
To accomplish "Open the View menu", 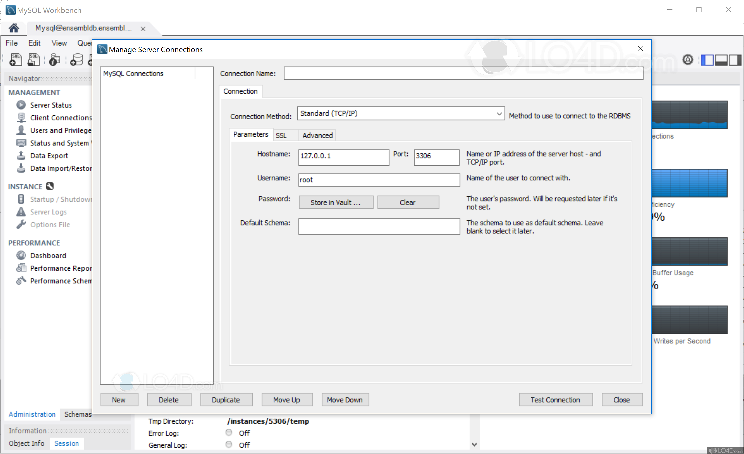I will point(59,43).
